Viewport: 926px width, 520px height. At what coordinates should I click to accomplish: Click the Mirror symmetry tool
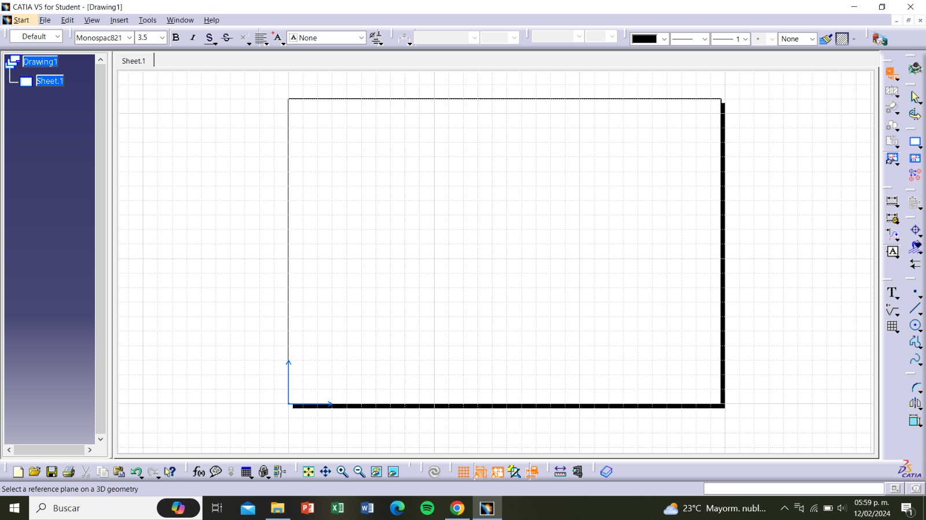pyautogui.click(x=915, y=403)
